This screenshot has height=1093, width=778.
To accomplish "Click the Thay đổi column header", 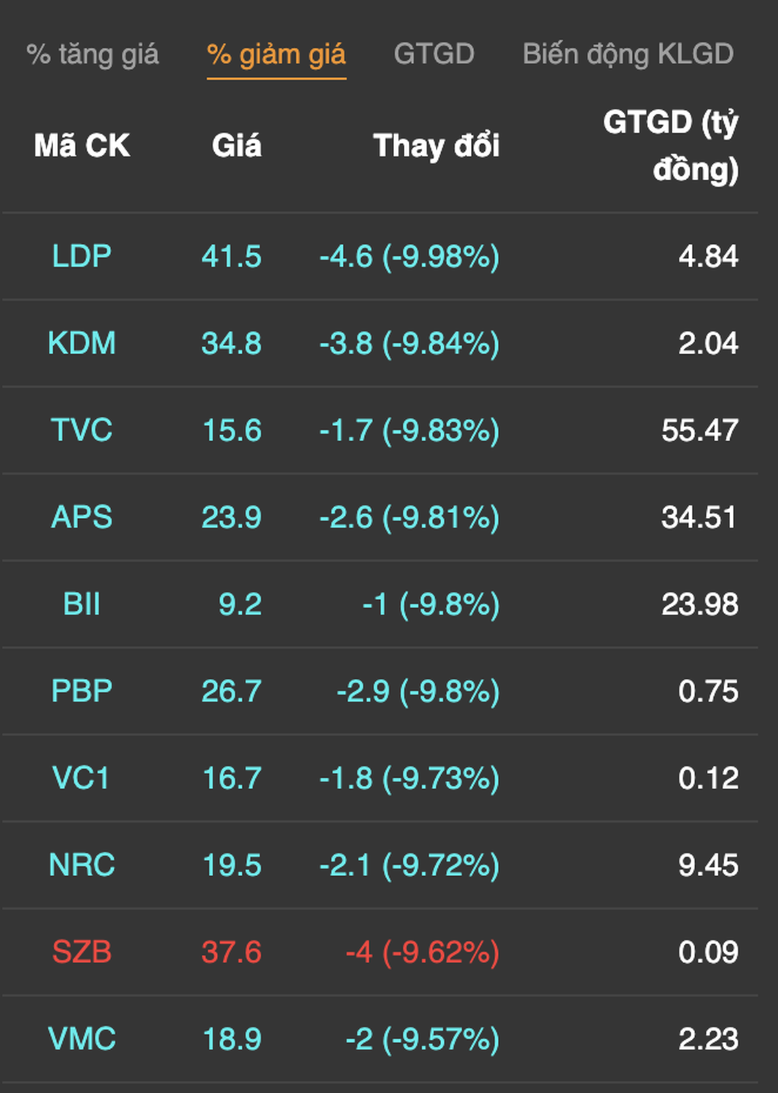I will pos(436,145).
